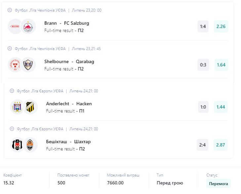Click the Brann team logo
Image resolution: width=241 pixels, height=194 pixels.
coord(15,26)
